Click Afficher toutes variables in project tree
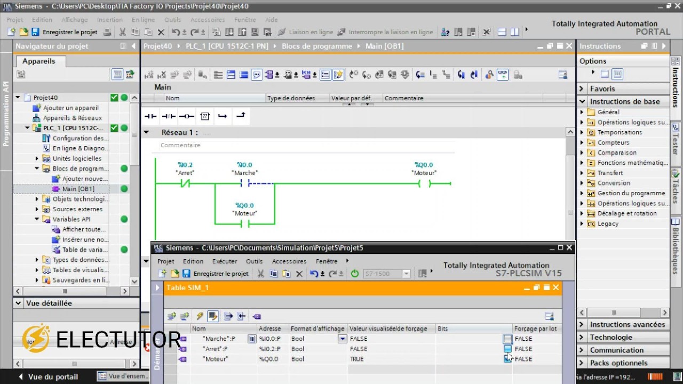 point(84,229)
